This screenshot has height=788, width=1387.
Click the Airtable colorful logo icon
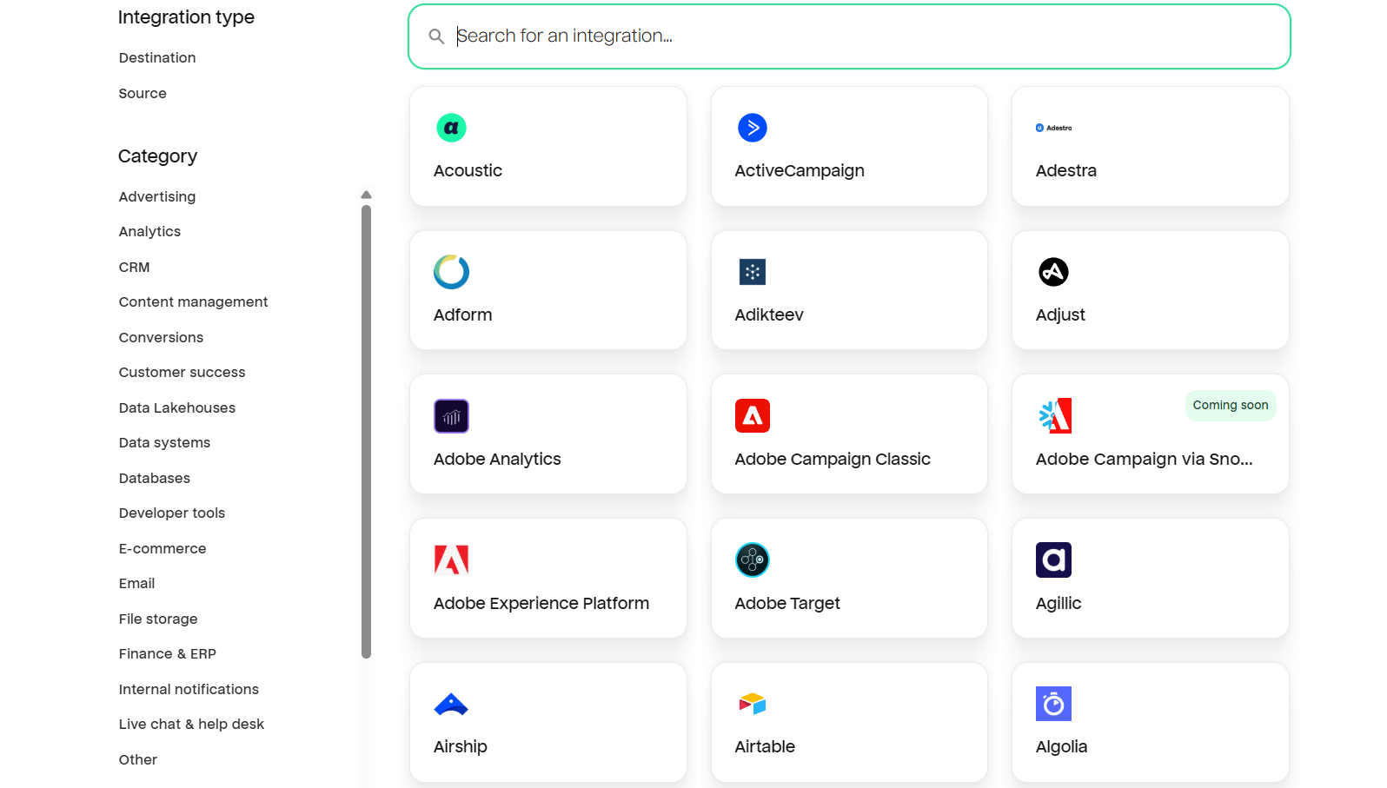[x=753, y=704]
